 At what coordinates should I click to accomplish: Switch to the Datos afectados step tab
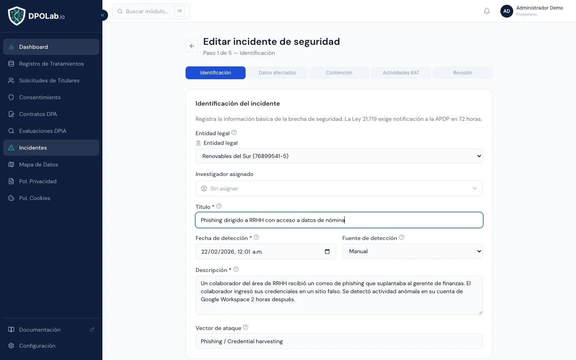click(x=277, y=73)
